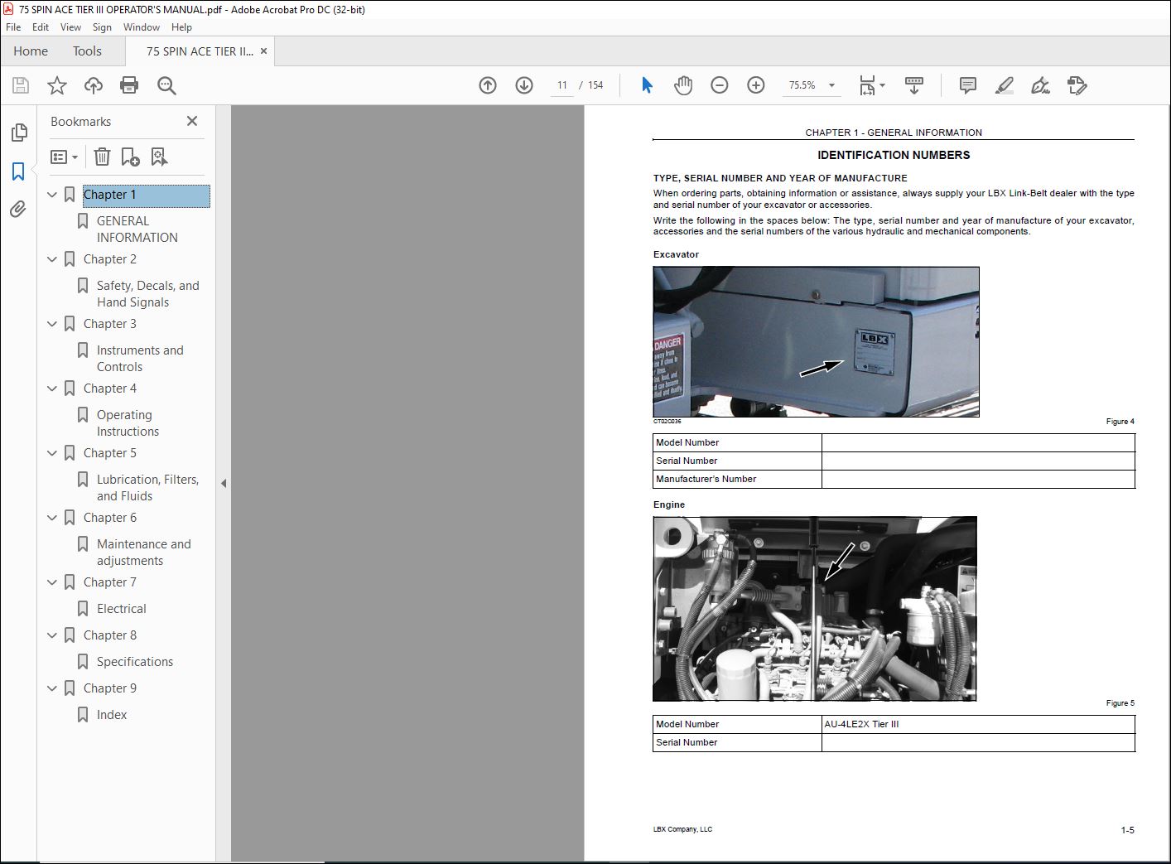Collapse the Chapter 7 bookmark

pyautogui.click(x=52, y=582)
